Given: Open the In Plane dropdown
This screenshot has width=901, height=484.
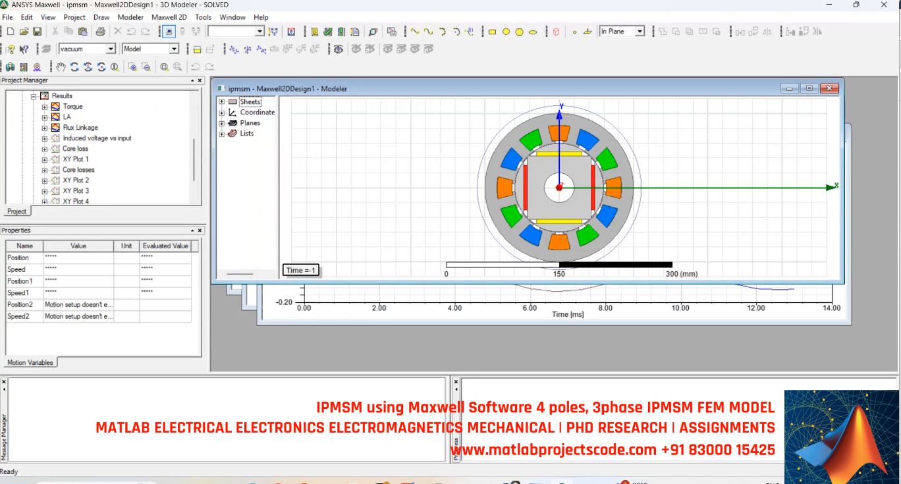Looking at the screenshot, I should click(x=640, y=31).
